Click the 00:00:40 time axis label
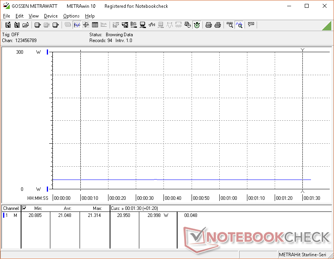334x259 pixels. coord(173,198)
